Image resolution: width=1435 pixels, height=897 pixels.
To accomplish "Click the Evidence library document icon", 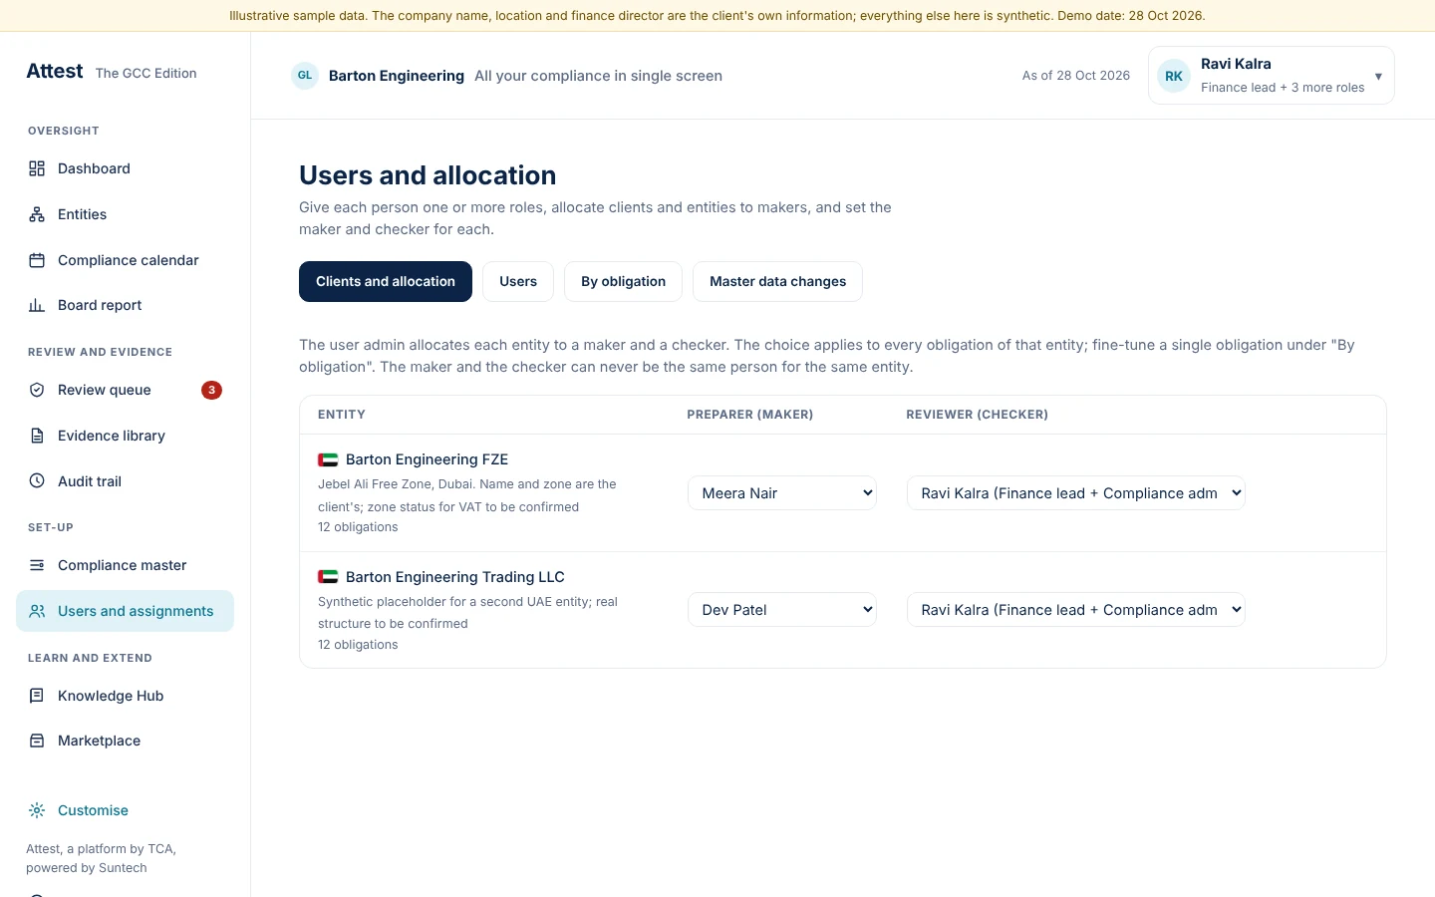I will click(x=37, y=436).
